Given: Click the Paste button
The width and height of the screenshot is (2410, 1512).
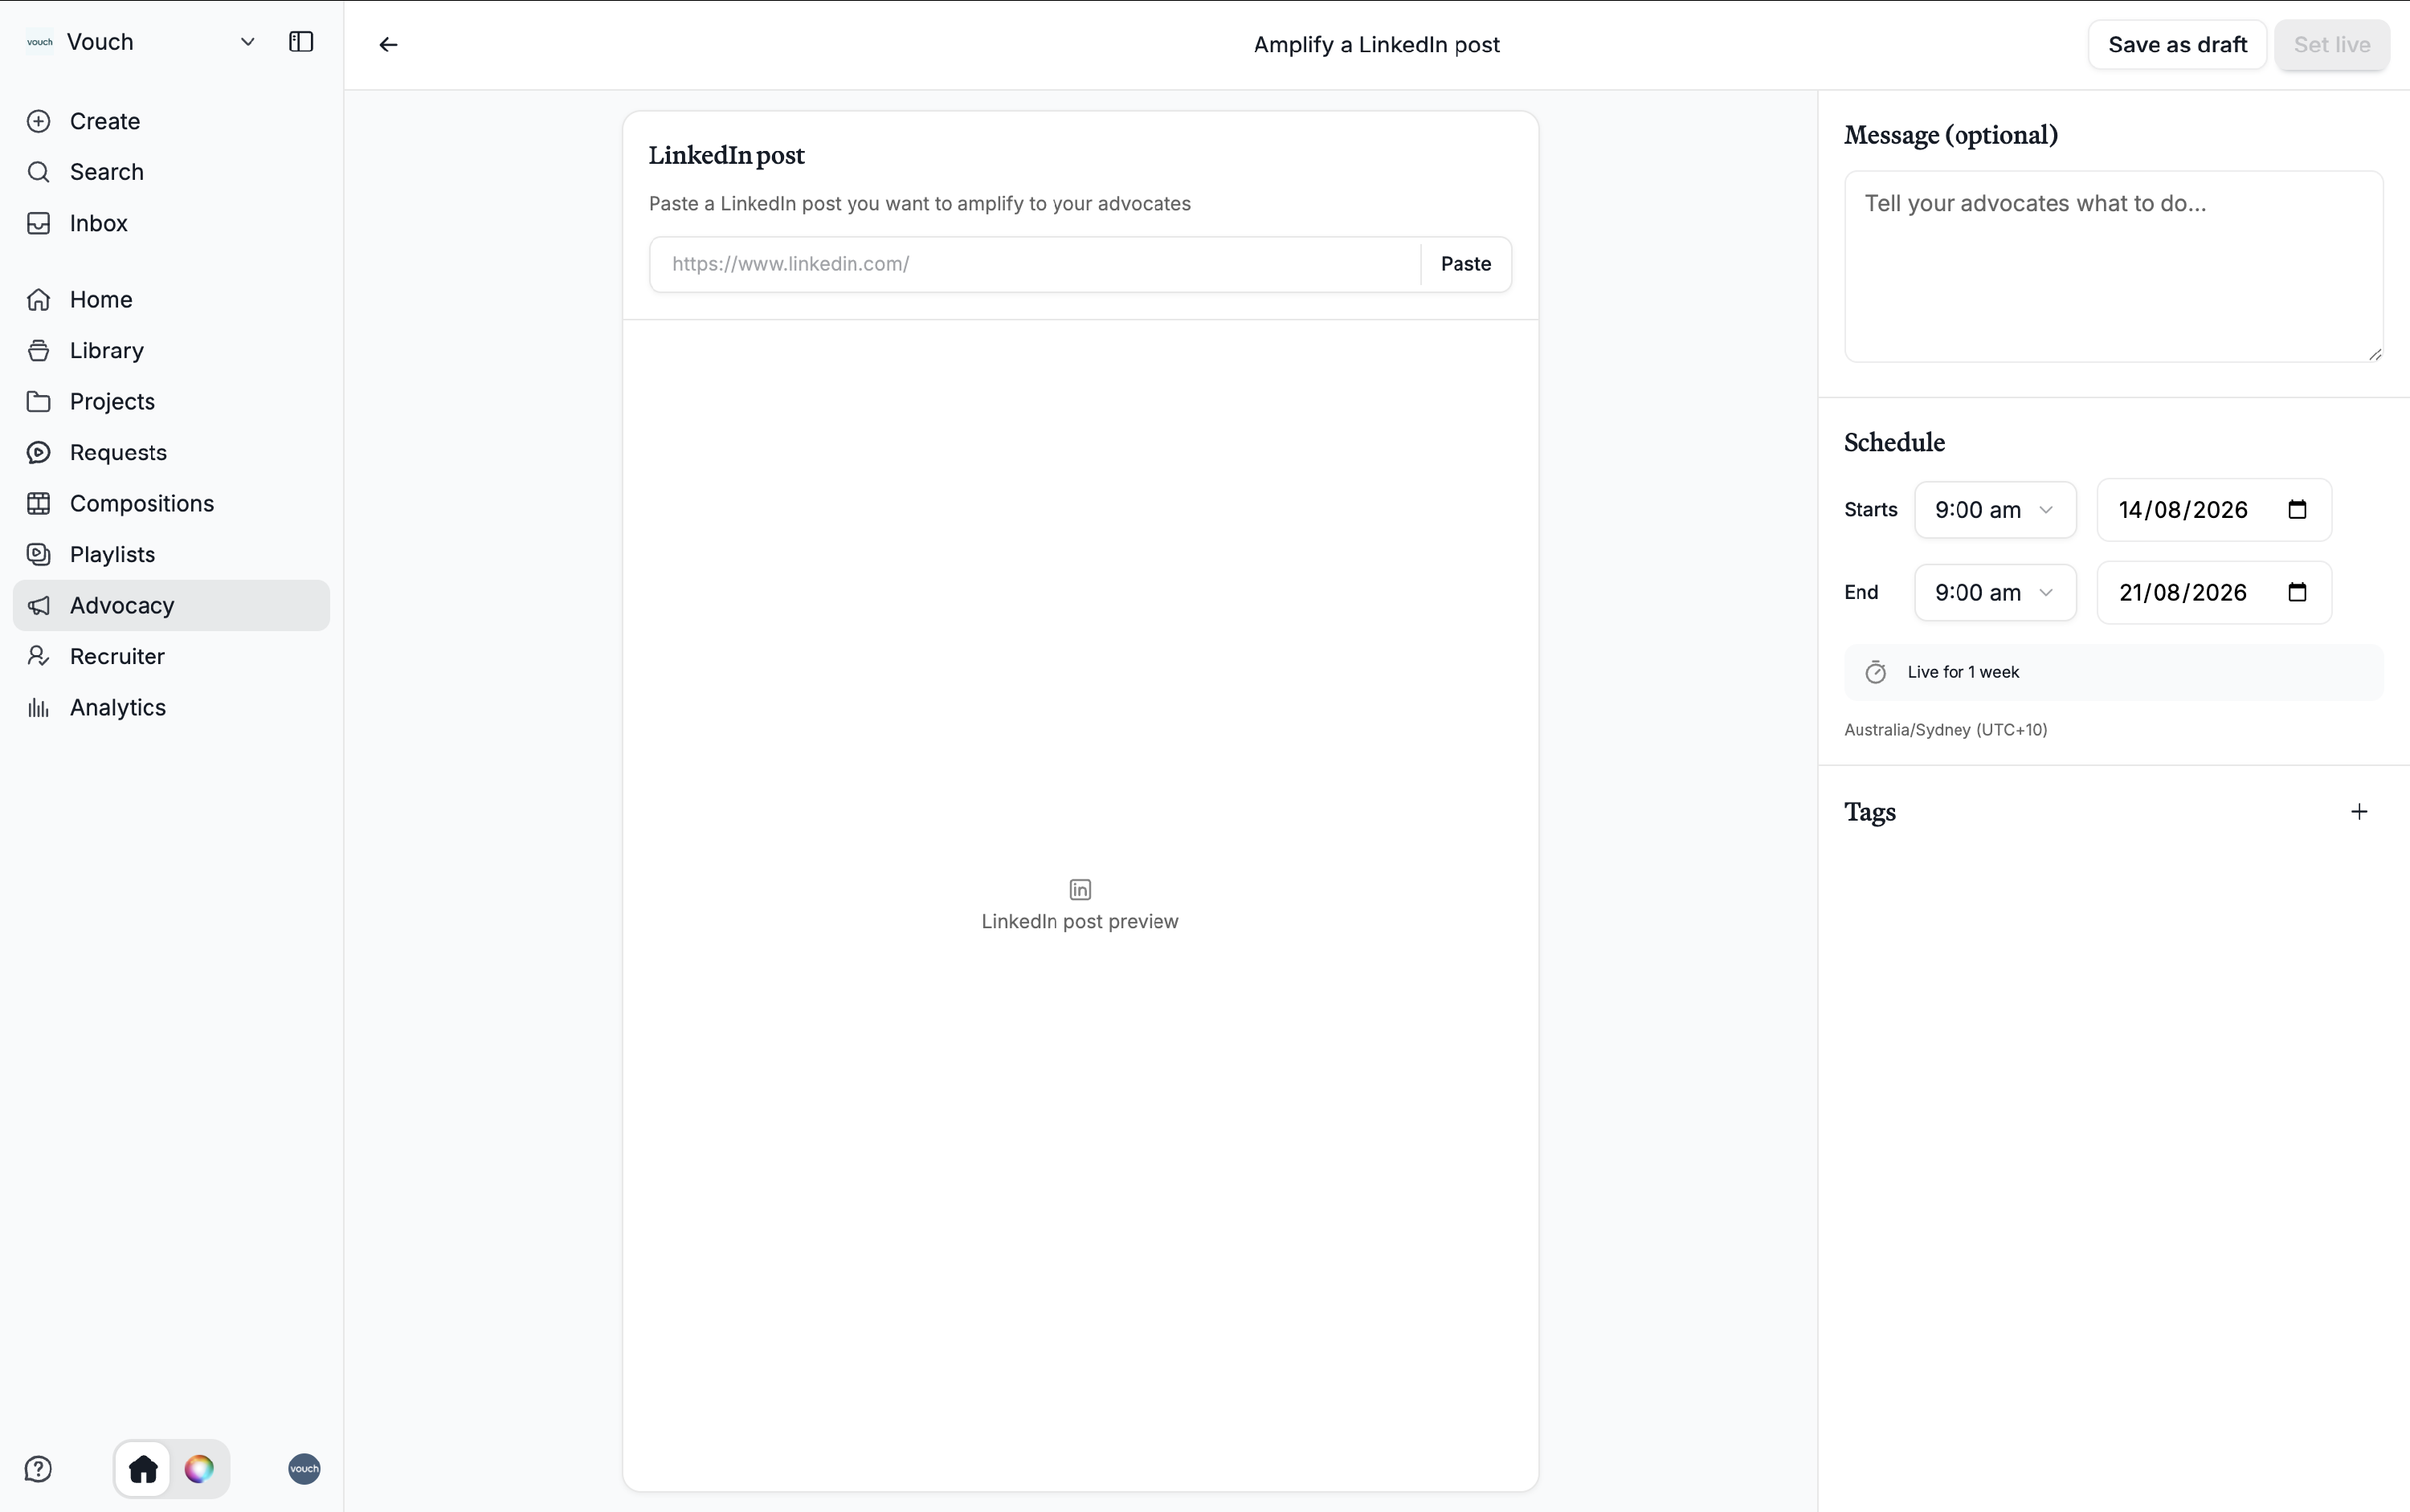Looking at the screenshot, I should [x=1465, y=264].
